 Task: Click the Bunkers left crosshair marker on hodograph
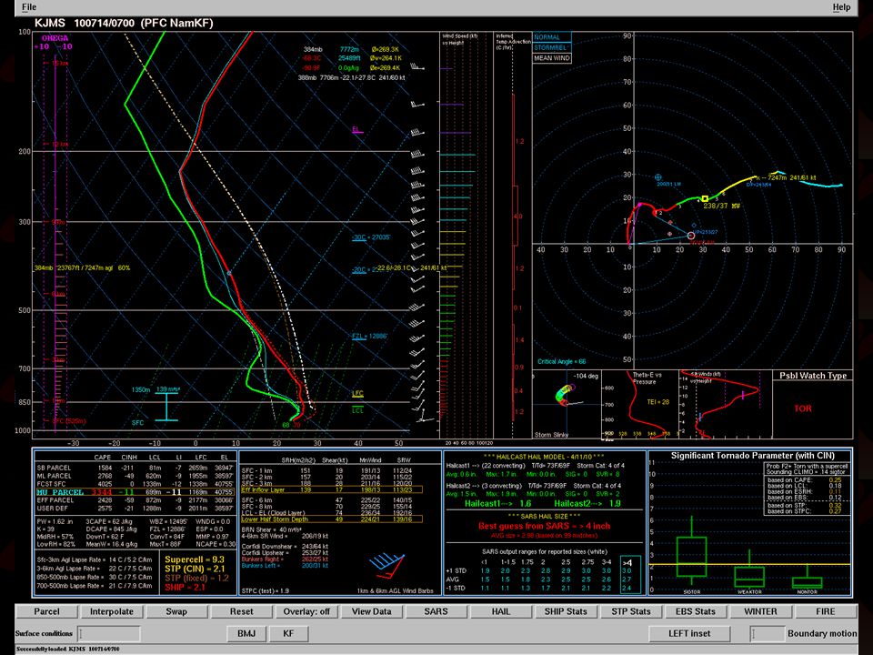[x=658, y=177]
